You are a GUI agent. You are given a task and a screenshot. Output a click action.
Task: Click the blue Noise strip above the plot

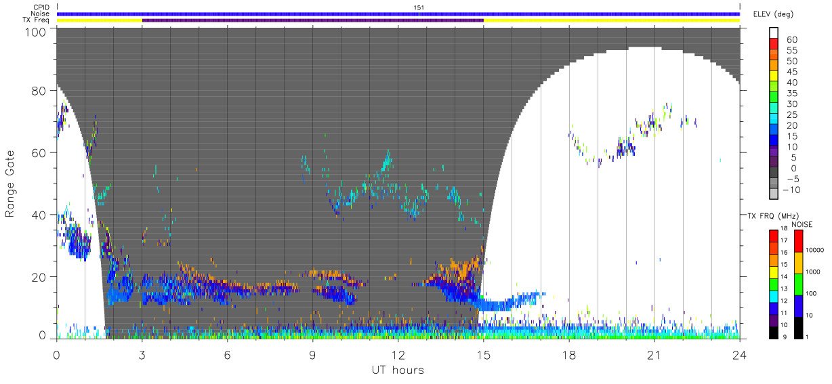coord(398,14)
